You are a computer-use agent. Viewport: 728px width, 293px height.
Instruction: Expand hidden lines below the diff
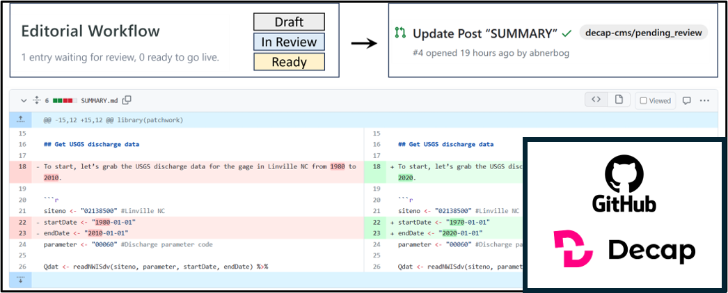[21, 279]
